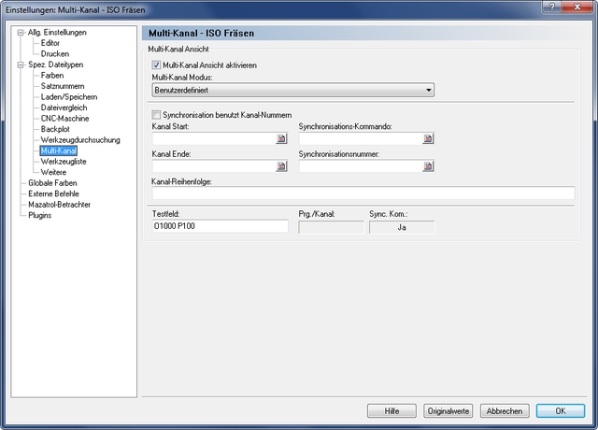Viewport: 598px width, 430px height.
Task: Select the Spez. Dateitypen tree label
Action: pos(56,64)
